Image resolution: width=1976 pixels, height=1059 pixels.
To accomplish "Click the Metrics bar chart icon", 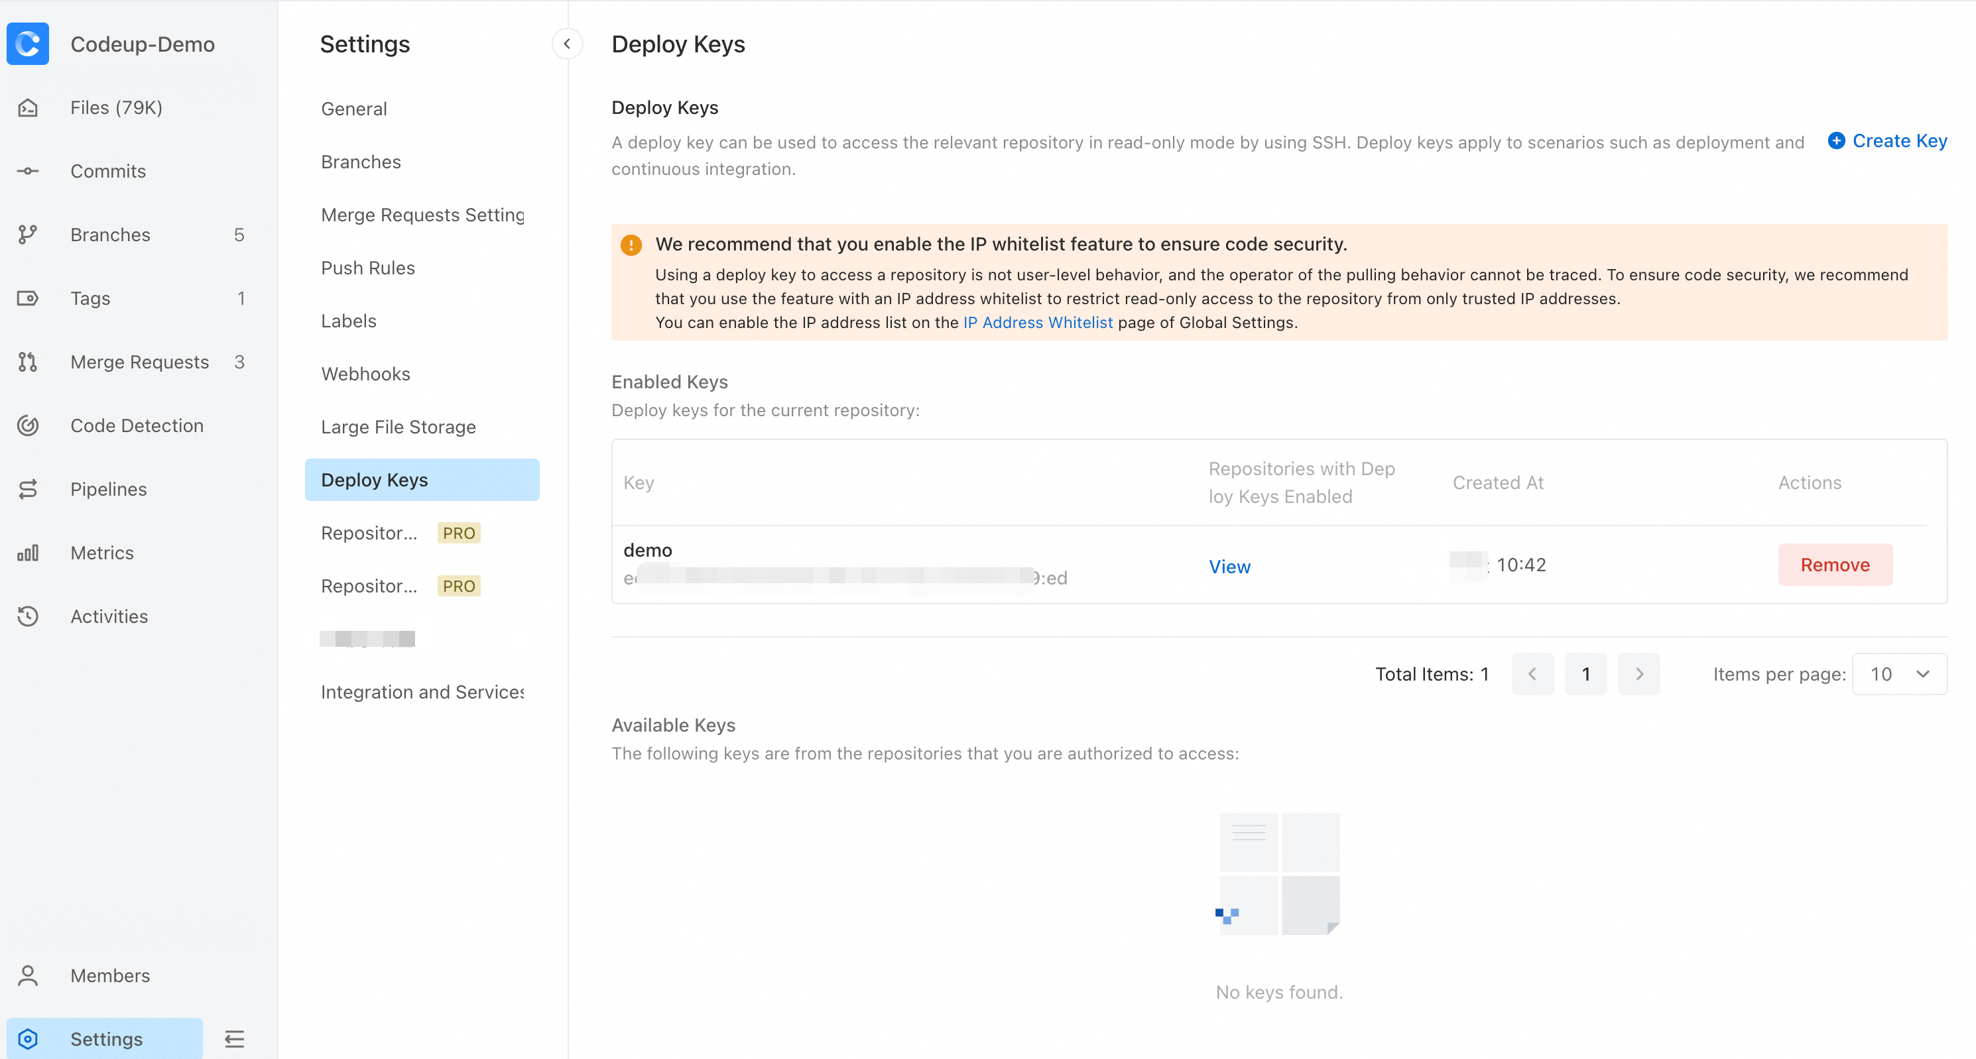I will tap(28, 553).
